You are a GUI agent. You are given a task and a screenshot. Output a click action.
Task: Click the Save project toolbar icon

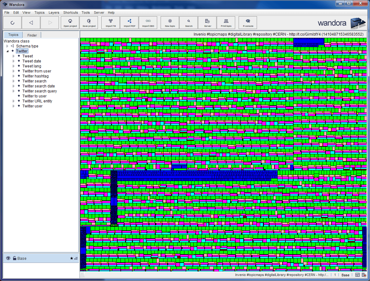pyautogui.click(x=89, y=22)
